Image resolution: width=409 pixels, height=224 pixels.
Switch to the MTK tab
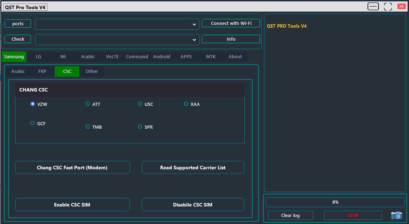pos(211,56)
